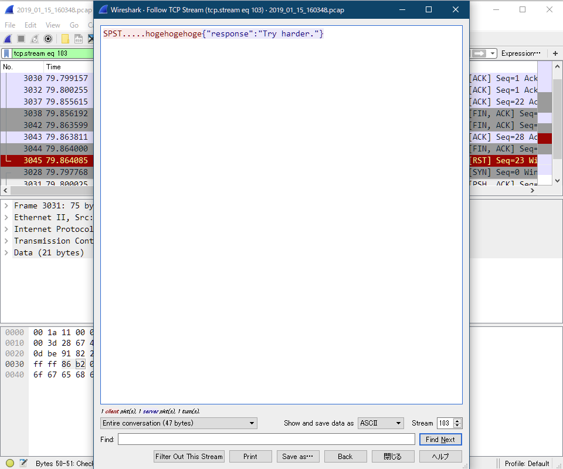Click the Print button
The image size is (563, 469).
[250, 457]
